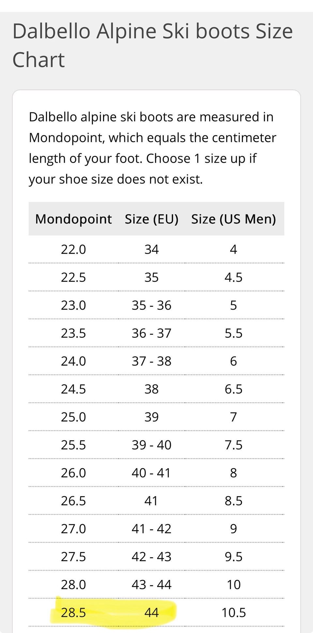Click the US Men size 10.5 cell

click(x=233, y=612)
